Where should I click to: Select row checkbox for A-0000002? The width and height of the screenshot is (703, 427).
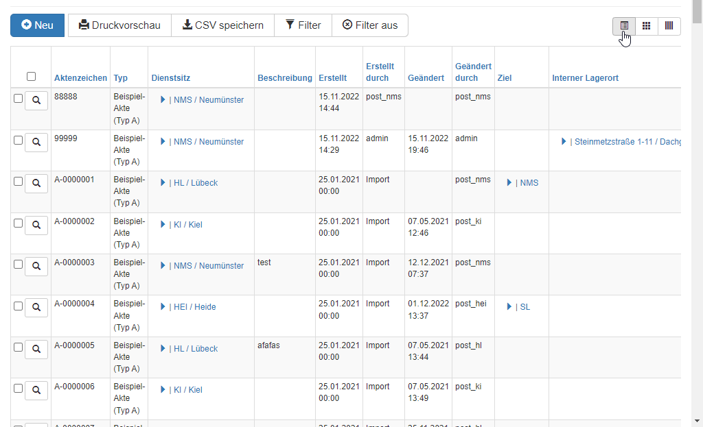point(19,223)
